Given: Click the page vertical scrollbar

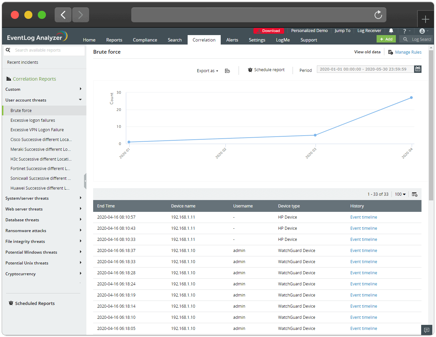Looking at the screenshot, I should click(431, 125).
